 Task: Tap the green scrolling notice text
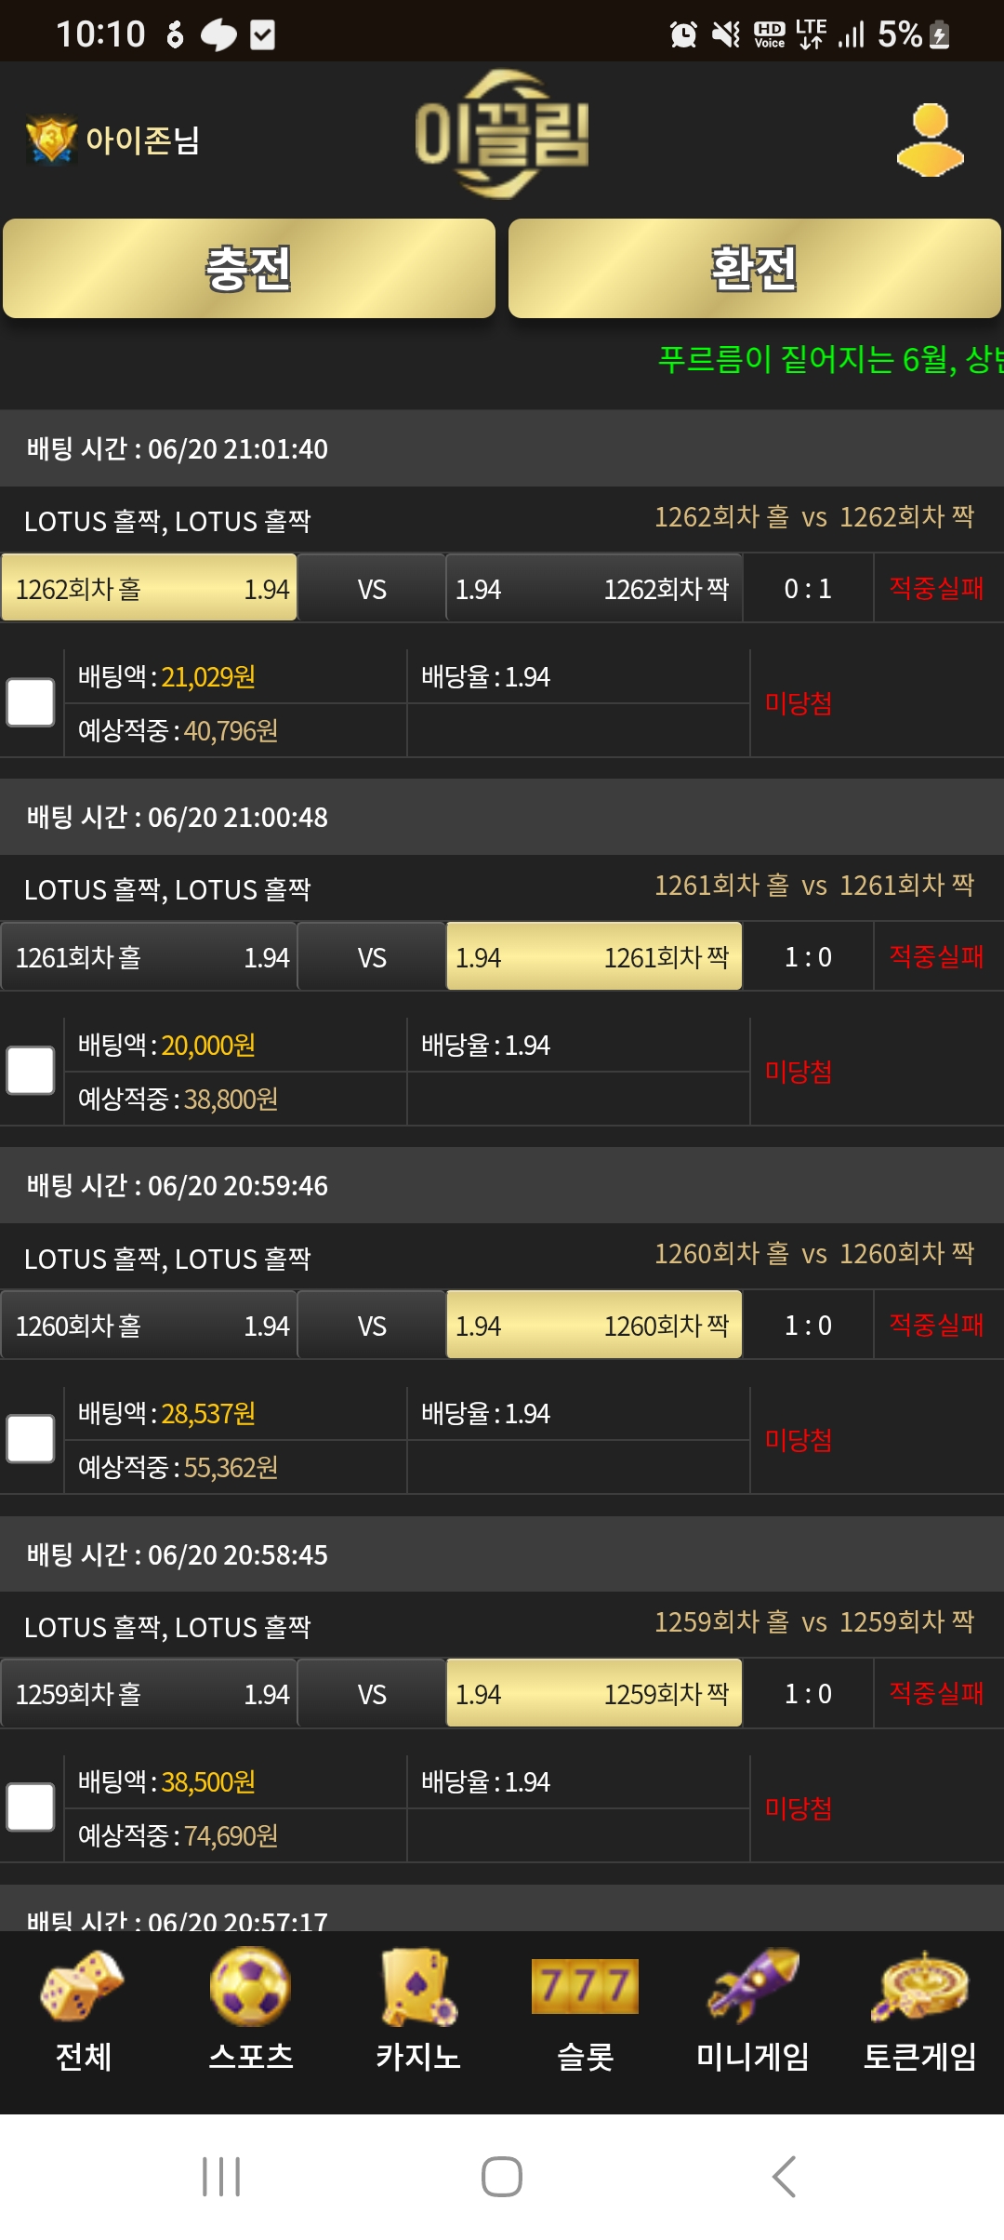(830, 359)
